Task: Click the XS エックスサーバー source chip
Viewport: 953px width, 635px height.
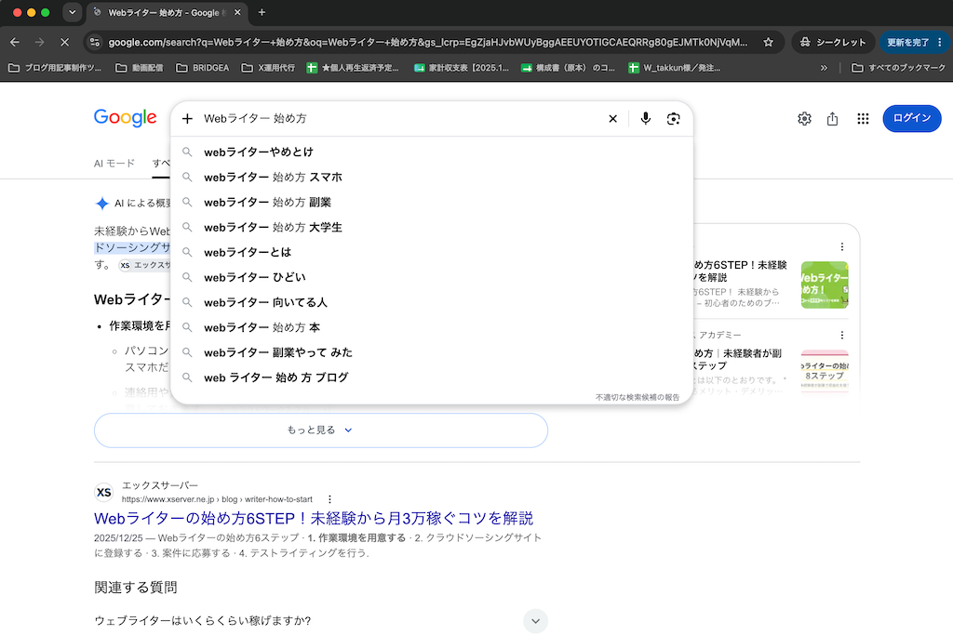Action: (144, 265)
